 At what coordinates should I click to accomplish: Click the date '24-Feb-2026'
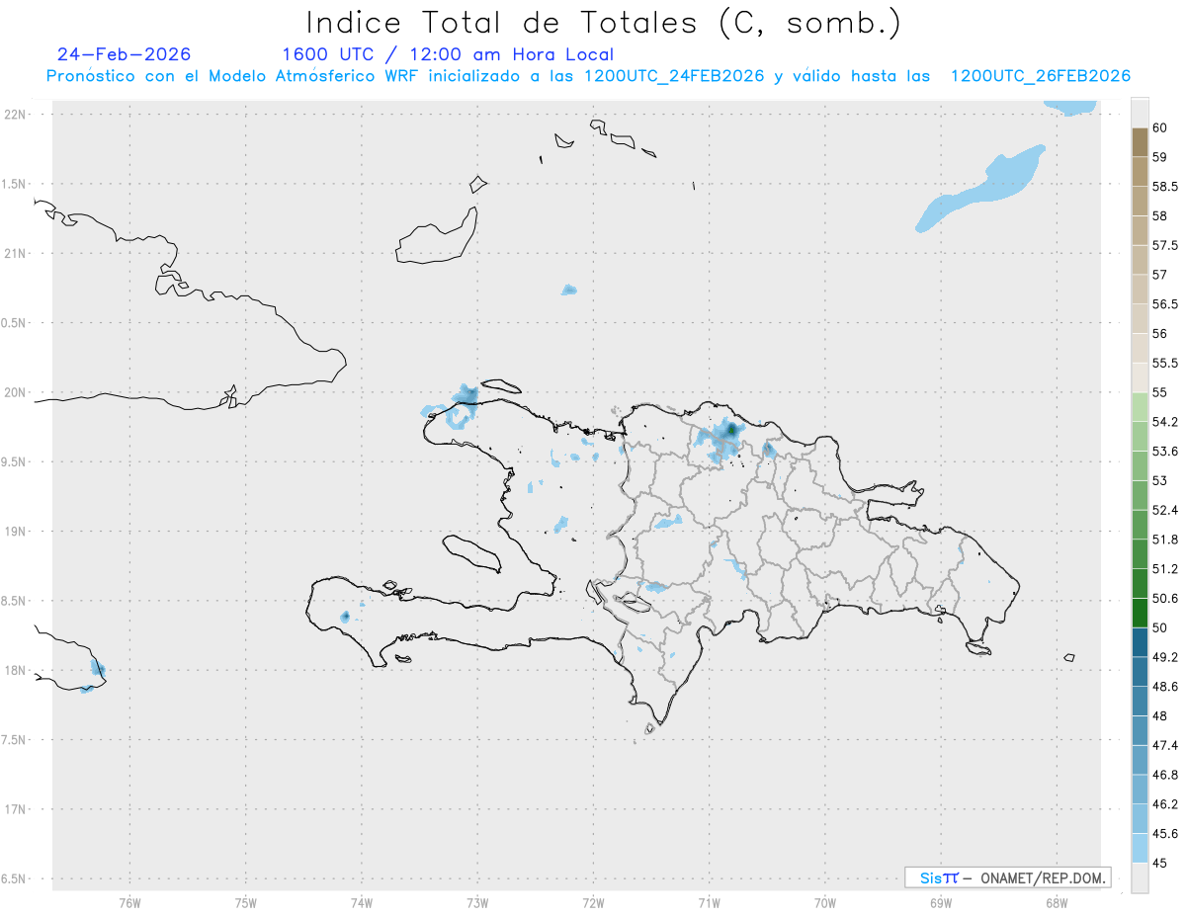[x=125, y=54]
